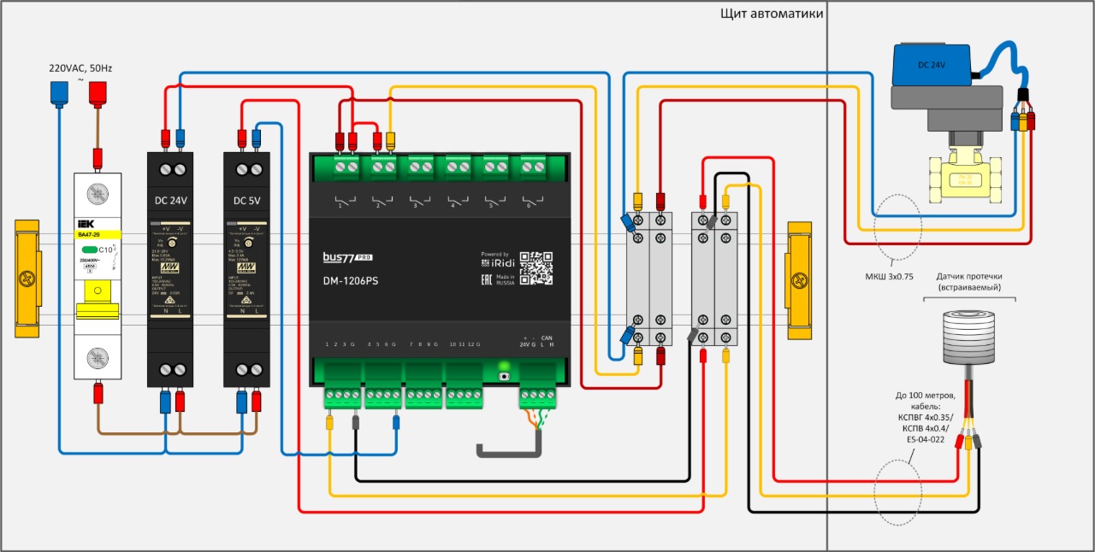
Task: Click the "7 8 9 G" input label
Action: 423,344
